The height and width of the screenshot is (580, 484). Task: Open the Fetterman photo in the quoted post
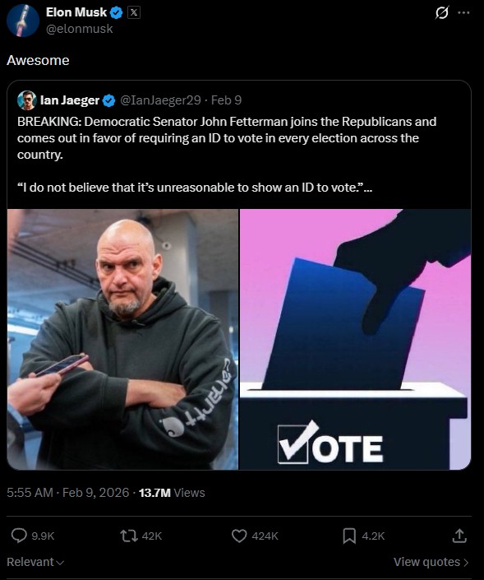tap(122, 339)
